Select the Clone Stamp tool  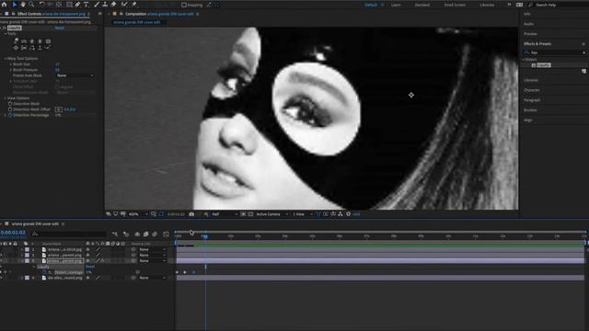pyautogui.click(x=105, y=5)
